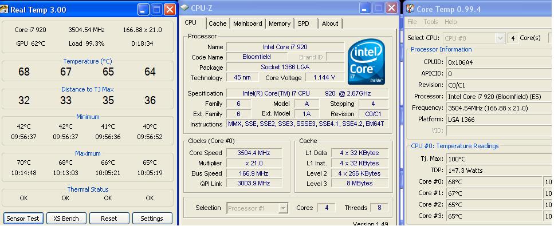
Task: Click the Core Temp title bar icon
Action: coord(410,9)
